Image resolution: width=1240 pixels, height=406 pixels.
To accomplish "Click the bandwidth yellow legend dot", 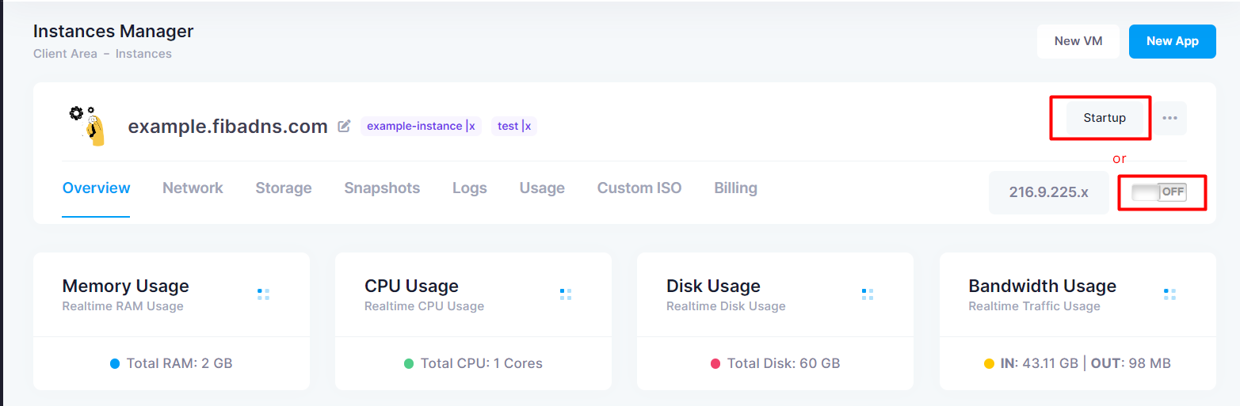I will [989, 364].
